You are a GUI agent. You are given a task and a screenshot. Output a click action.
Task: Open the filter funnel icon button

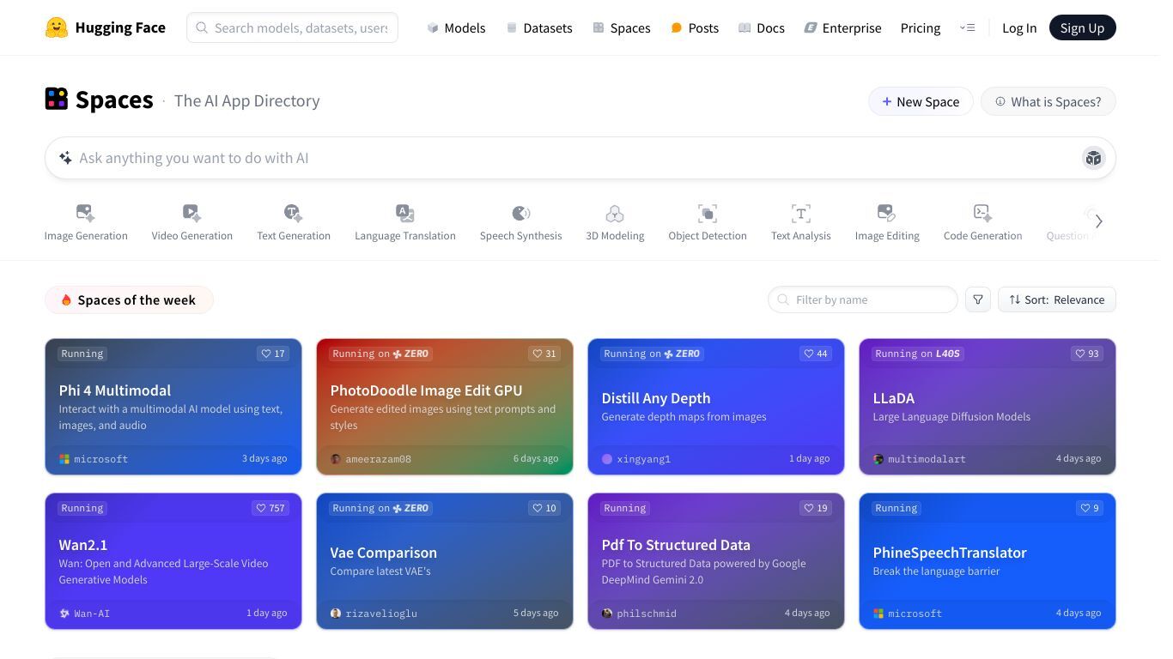click(x=978, y=299)
